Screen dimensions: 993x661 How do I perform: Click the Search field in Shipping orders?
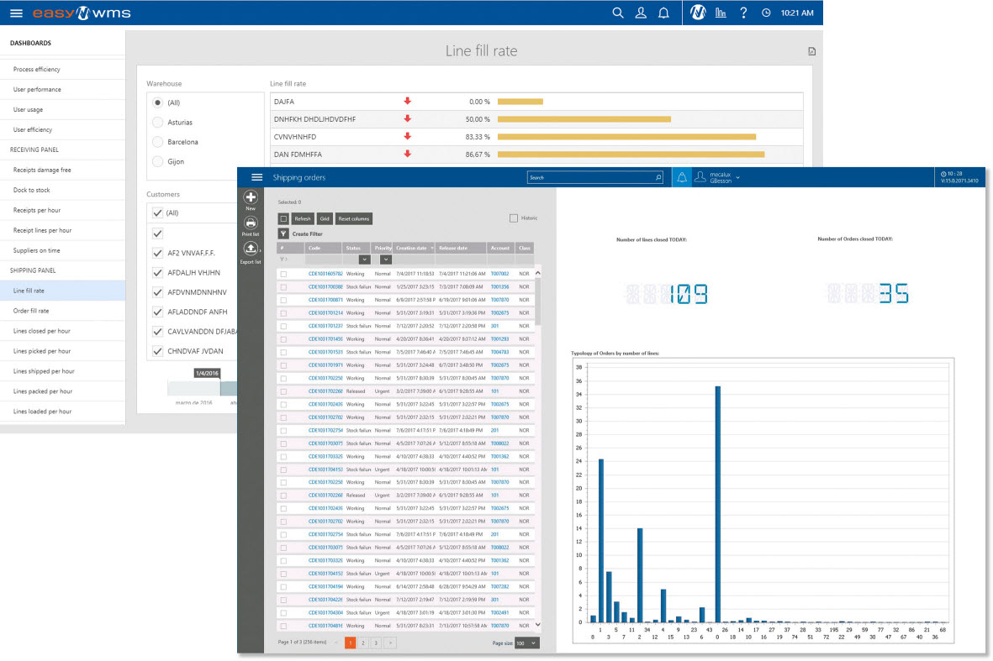(593, 178)
